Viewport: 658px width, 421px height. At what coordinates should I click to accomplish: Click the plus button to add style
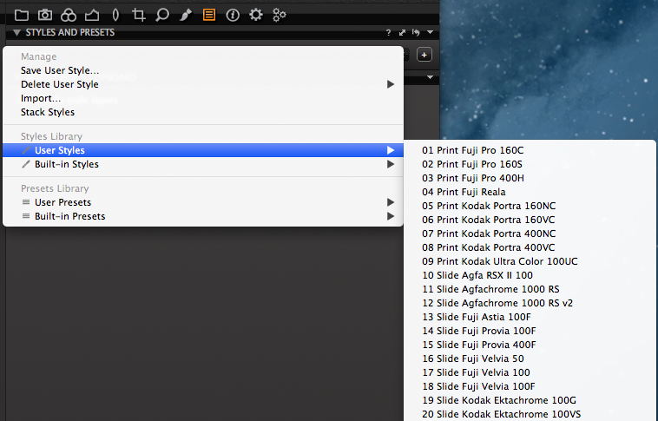click(x=424, y=55)
